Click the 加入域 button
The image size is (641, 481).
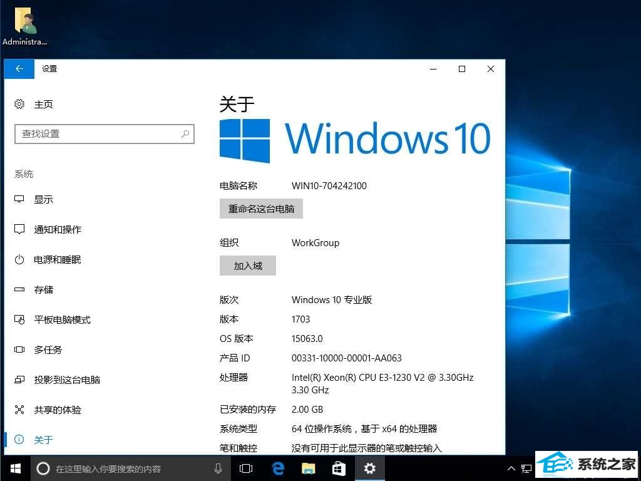pyautogui.click(x=248, y=266)
